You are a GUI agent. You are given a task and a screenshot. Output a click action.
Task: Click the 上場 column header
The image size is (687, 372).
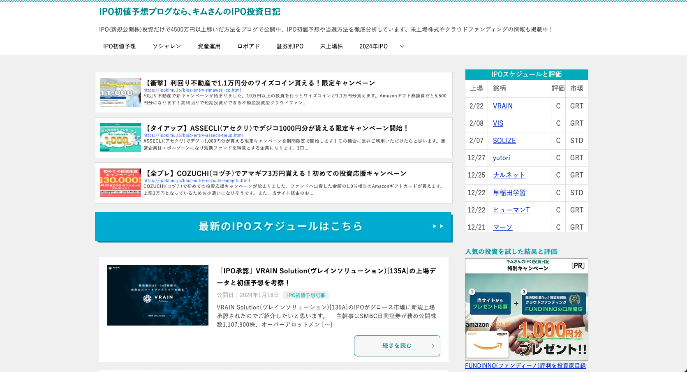(477, 88)
